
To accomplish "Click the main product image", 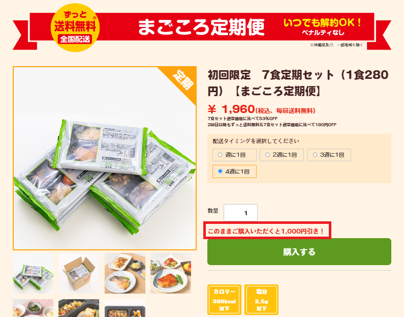I will pos(105,158).
